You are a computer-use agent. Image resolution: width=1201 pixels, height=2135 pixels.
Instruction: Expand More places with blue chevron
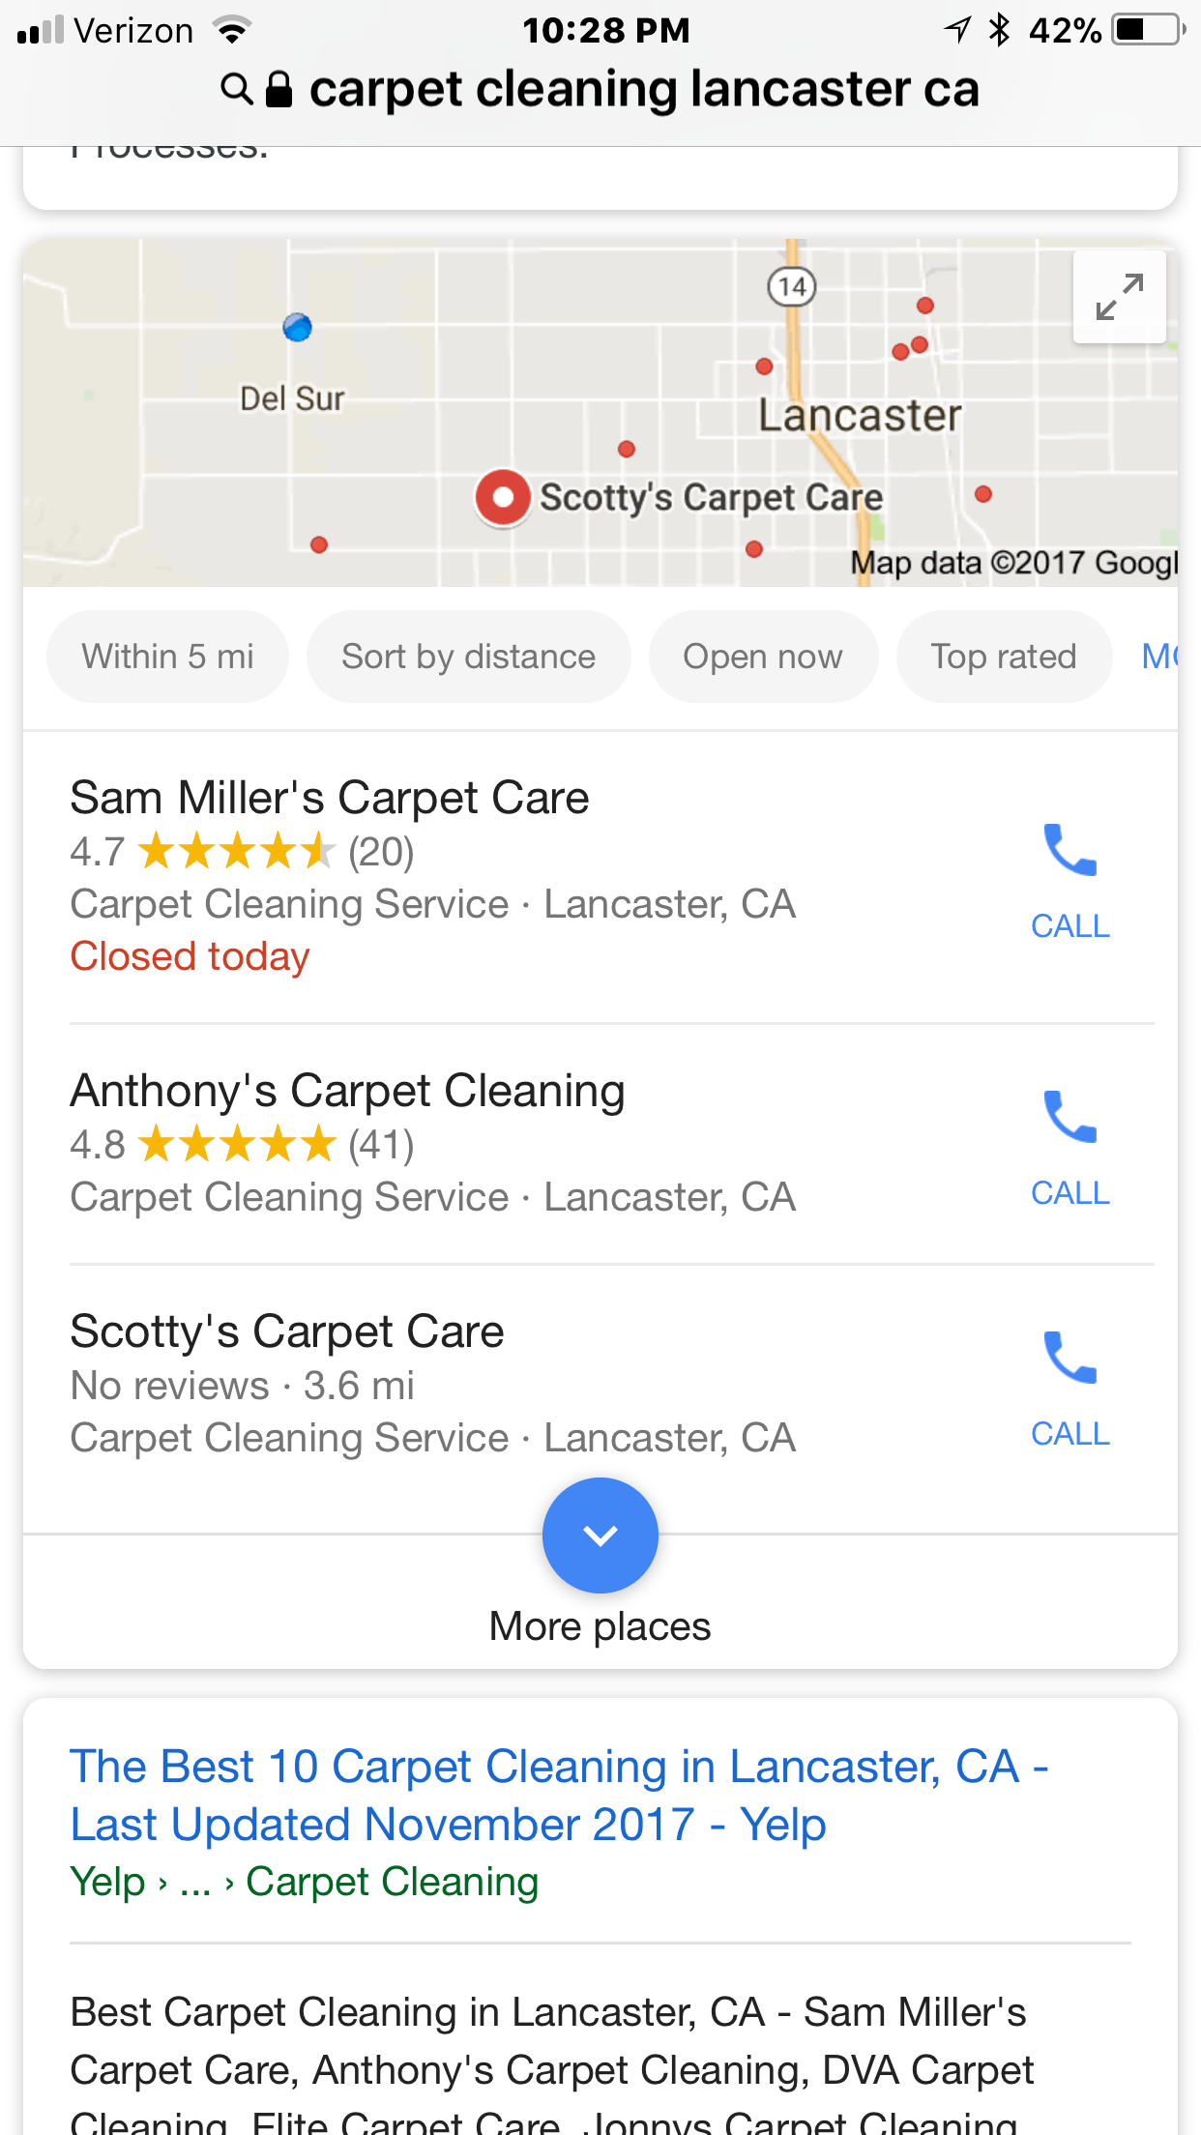click(600, 1535)
